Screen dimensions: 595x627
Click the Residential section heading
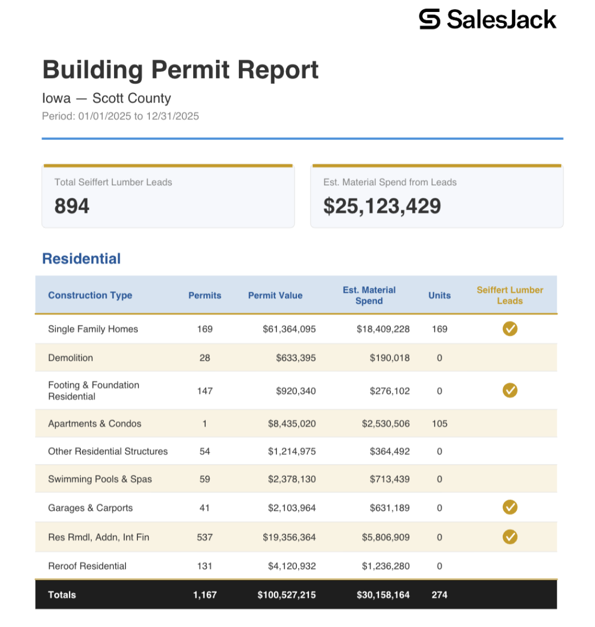tap(81, 259)
